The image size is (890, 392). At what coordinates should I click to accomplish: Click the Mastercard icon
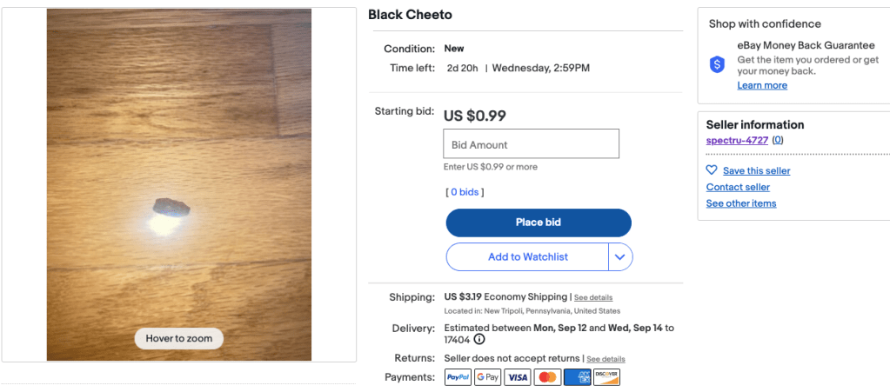(547, 377)
